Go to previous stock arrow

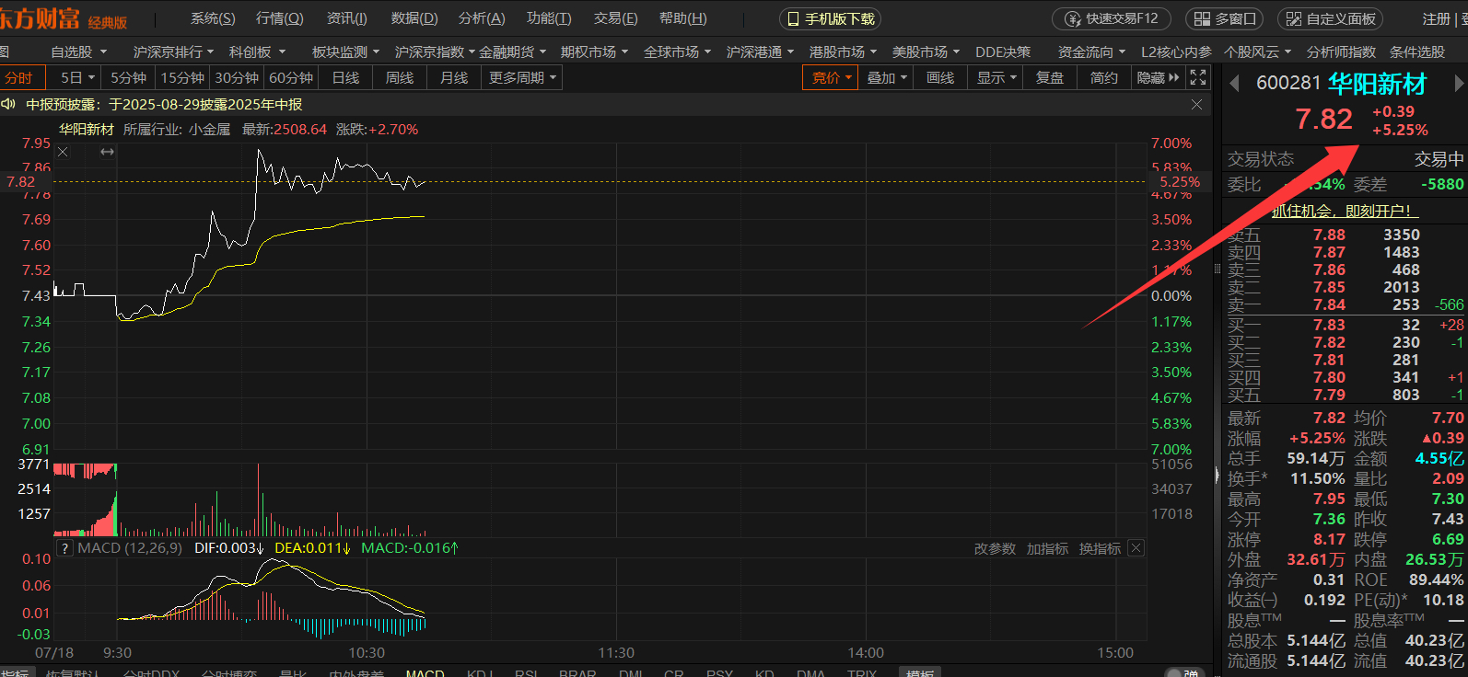tap(1234, 84)
